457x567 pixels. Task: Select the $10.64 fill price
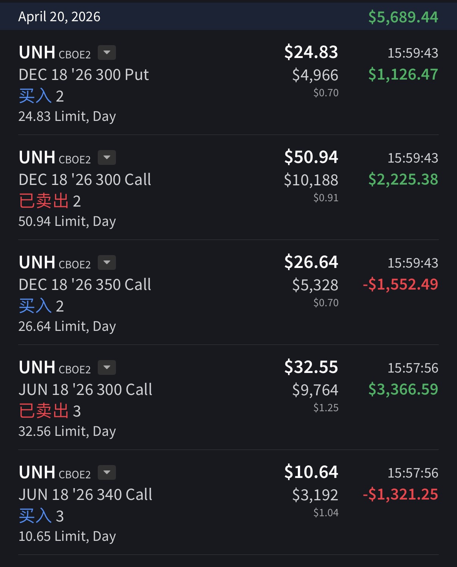click(311, 472)
